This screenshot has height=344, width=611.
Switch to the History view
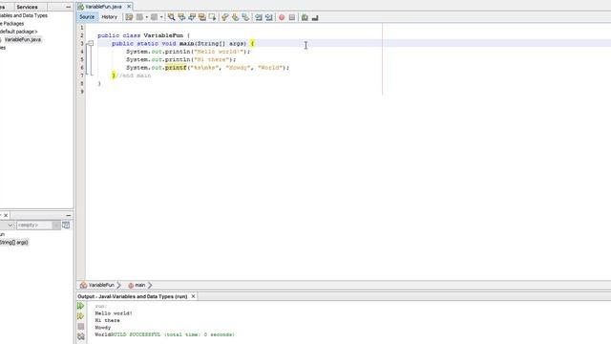(109, 17)
